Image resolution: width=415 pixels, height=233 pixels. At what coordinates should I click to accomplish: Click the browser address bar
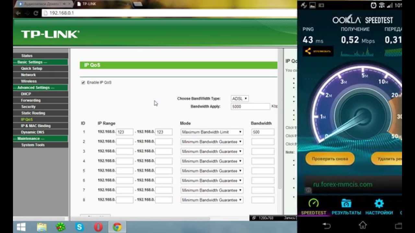(169, 13)
